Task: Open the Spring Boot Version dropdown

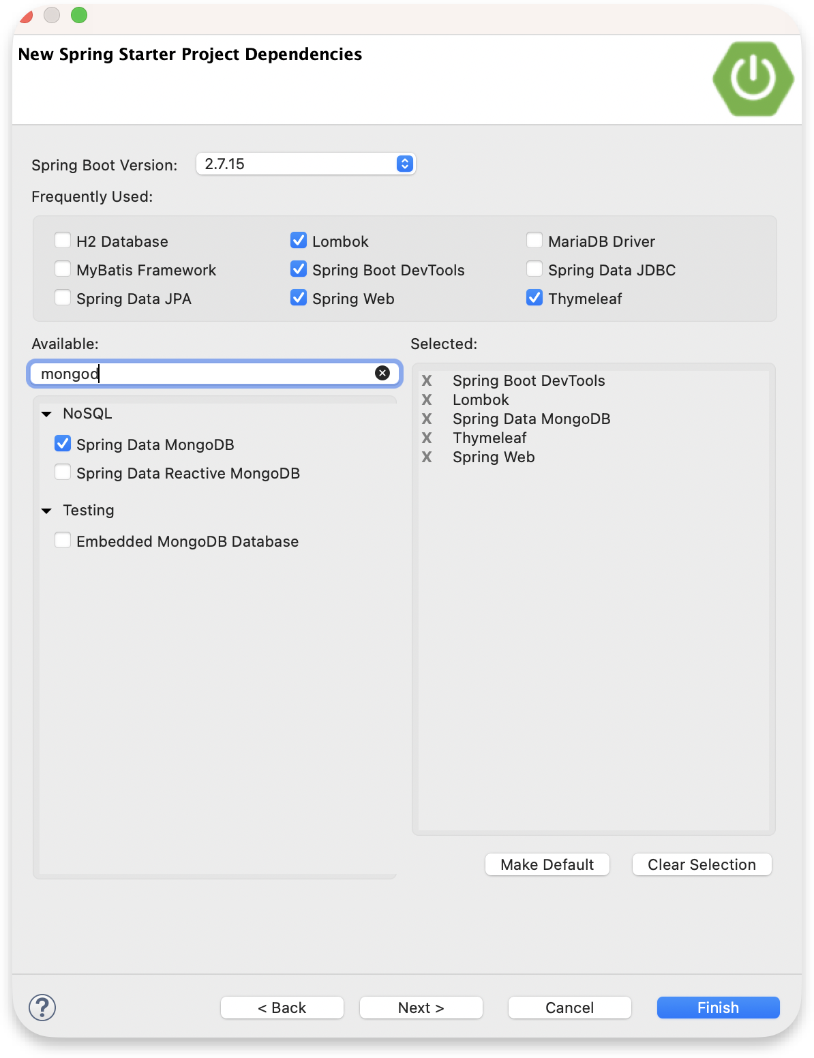Action: point(305,164)
